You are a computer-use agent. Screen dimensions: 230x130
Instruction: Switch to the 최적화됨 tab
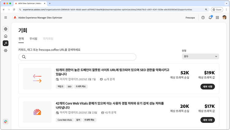coord(48,39)
